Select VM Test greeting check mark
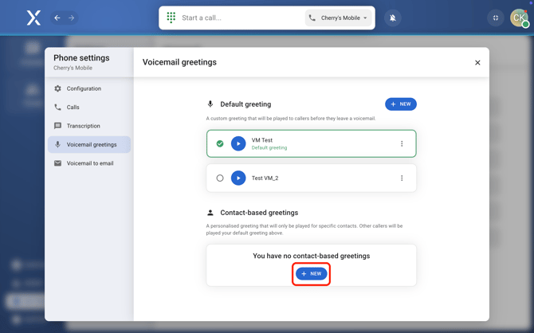 tap(220, 144)
